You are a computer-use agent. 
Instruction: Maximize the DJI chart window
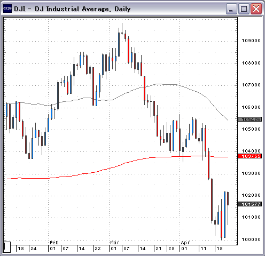point(244,9)
